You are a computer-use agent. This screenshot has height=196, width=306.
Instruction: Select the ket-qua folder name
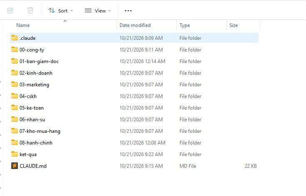(28, 154)
